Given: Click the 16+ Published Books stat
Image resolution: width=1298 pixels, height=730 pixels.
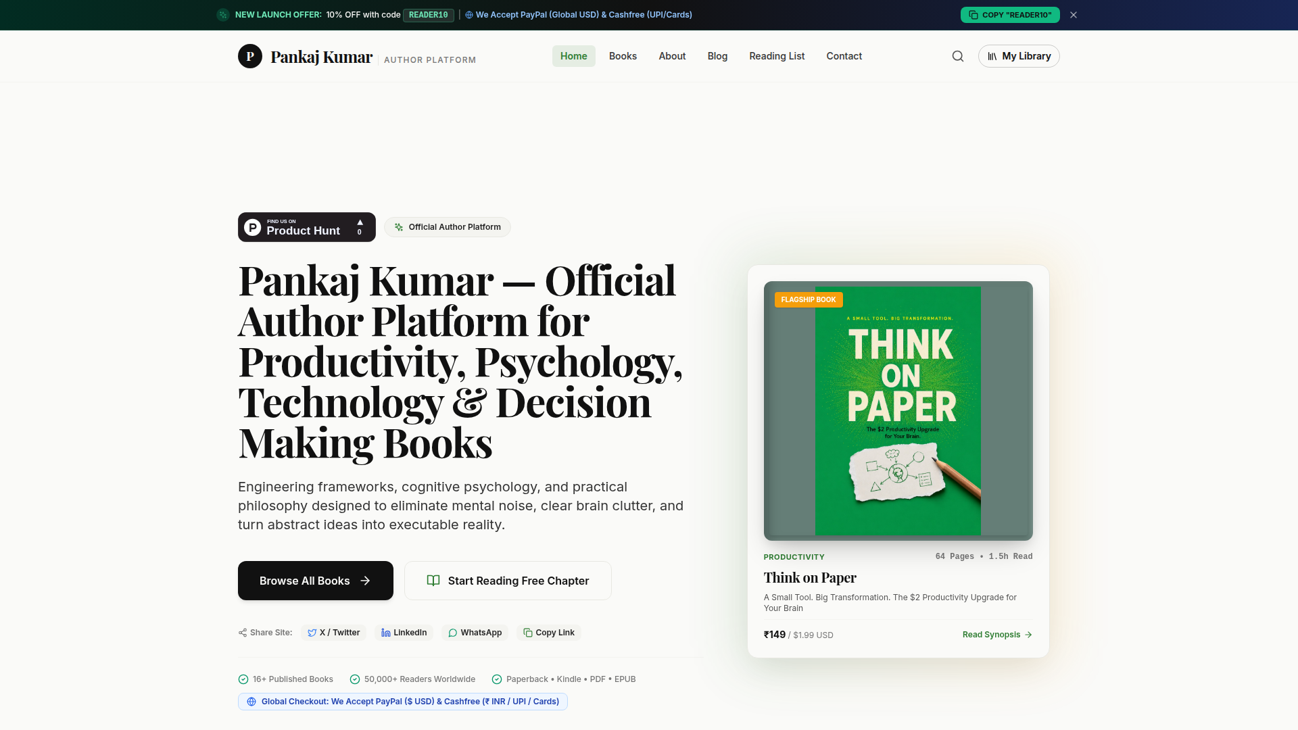Looking at the screenshot, I should [x=286, y=679].
